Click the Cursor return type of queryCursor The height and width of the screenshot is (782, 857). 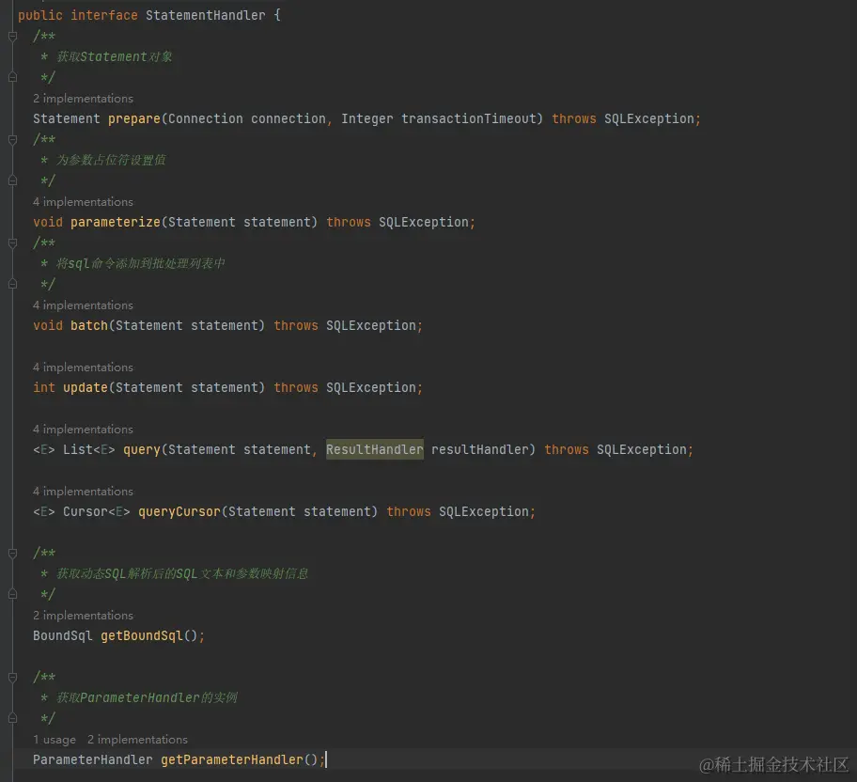point(86,512)
